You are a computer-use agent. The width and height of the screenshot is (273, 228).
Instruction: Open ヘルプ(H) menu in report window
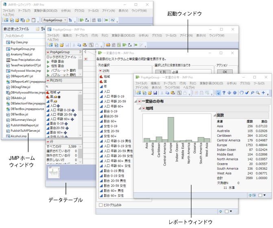coord(189,87)
